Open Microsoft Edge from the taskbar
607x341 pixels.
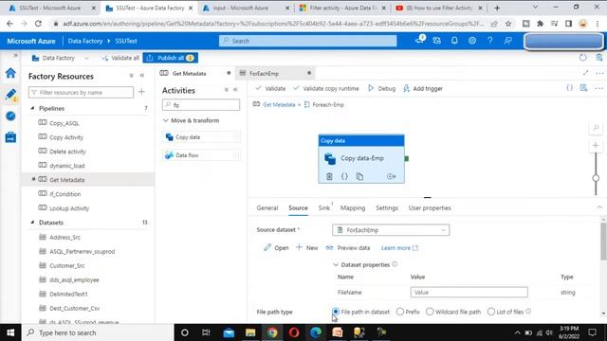(x=316, y=332)
